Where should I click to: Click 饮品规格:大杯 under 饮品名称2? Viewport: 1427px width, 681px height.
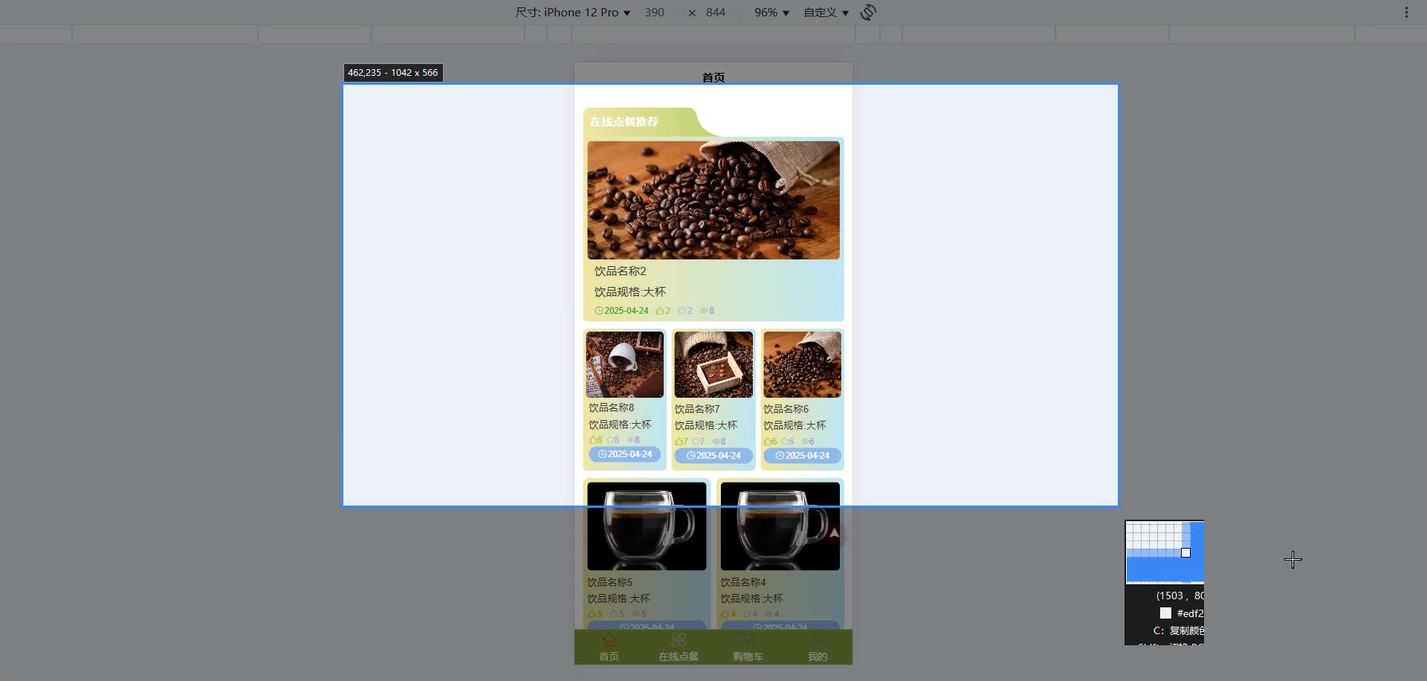(x=630, y=292)
